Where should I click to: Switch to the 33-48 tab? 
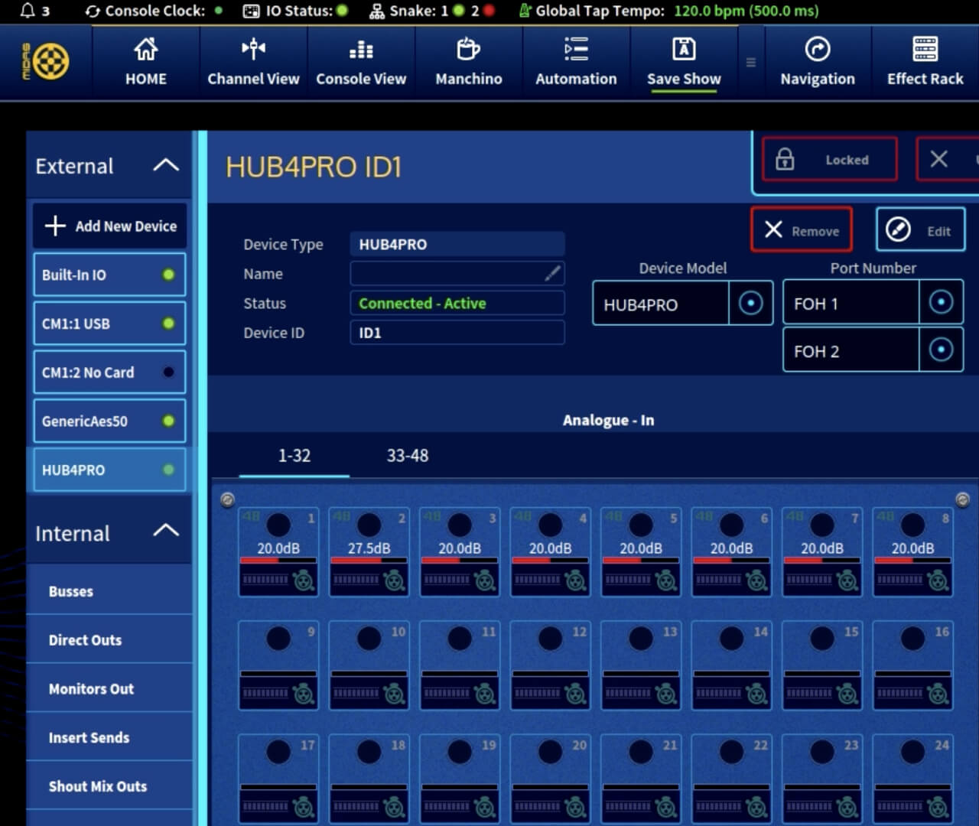coord(407,456)
